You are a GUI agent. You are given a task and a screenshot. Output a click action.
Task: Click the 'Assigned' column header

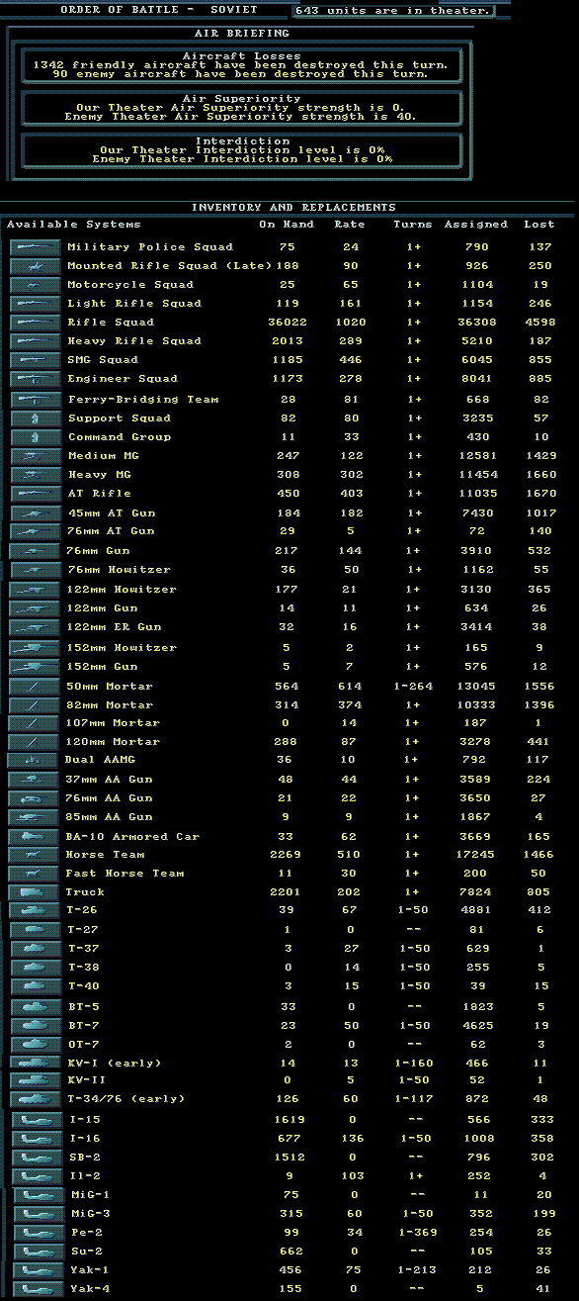[476, 226]
